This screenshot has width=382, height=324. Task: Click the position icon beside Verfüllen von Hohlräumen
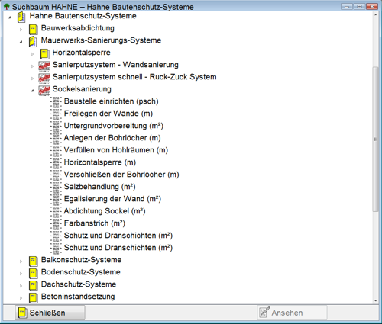click(56, 150)
